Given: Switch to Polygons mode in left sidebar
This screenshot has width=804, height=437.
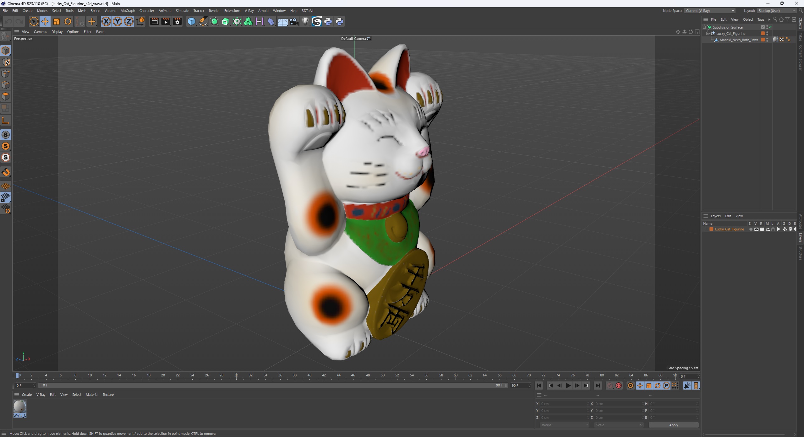Looking at the screenshot, I should (x=6, y=96).
